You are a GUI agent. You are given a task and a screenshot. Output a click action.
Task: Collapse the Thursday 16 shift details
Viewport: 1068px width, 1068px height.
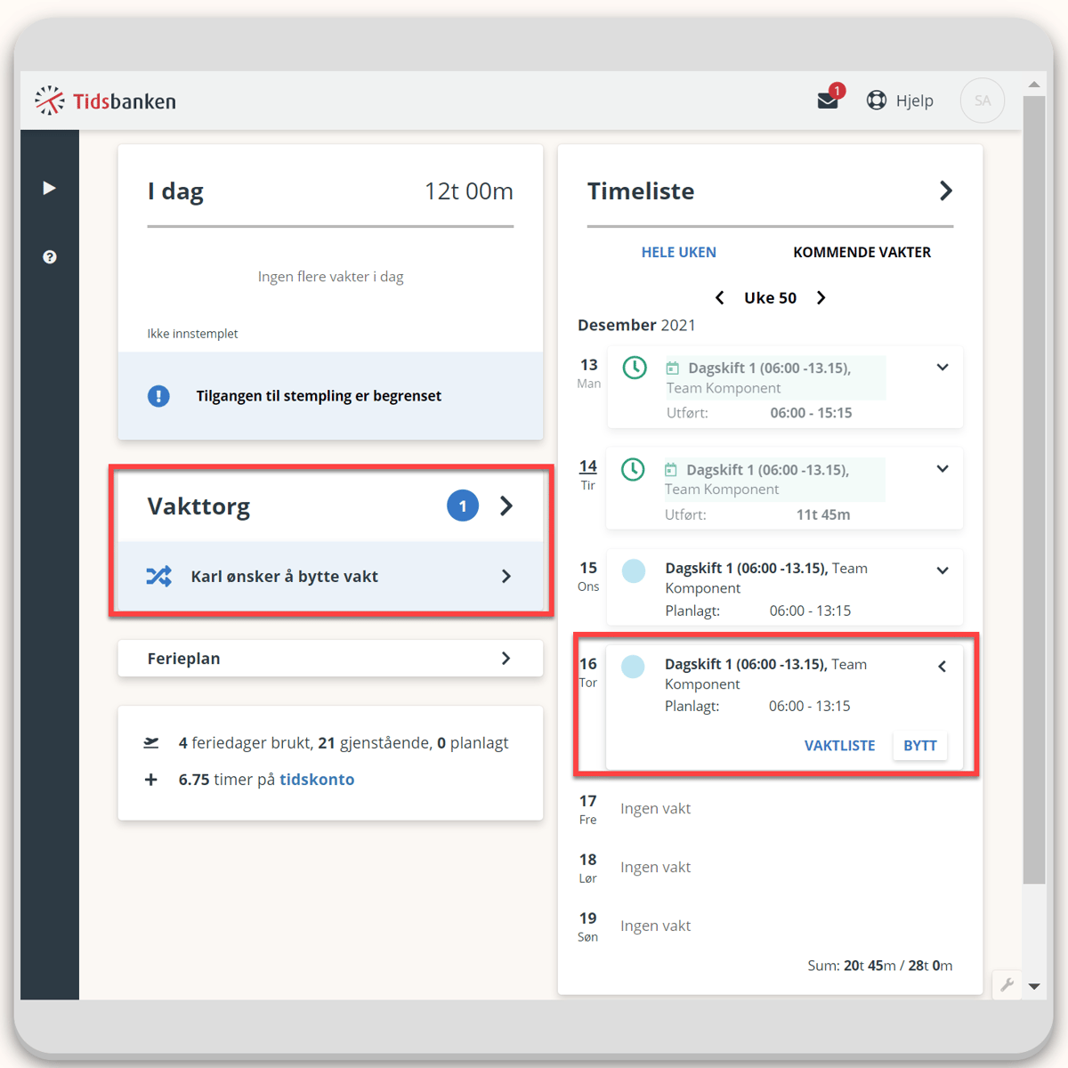tap(943, 667)
